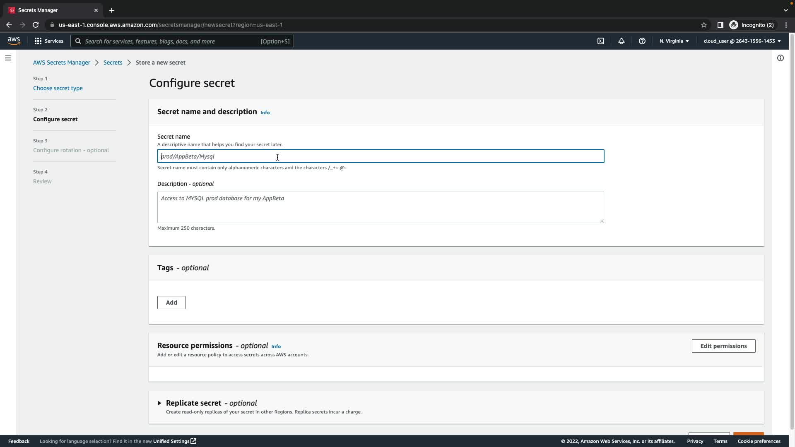Image resolution: width=795 pixels, height=447 pixels.
Task: Bookmark this page with star icon
Action: (x=703, y=25)
